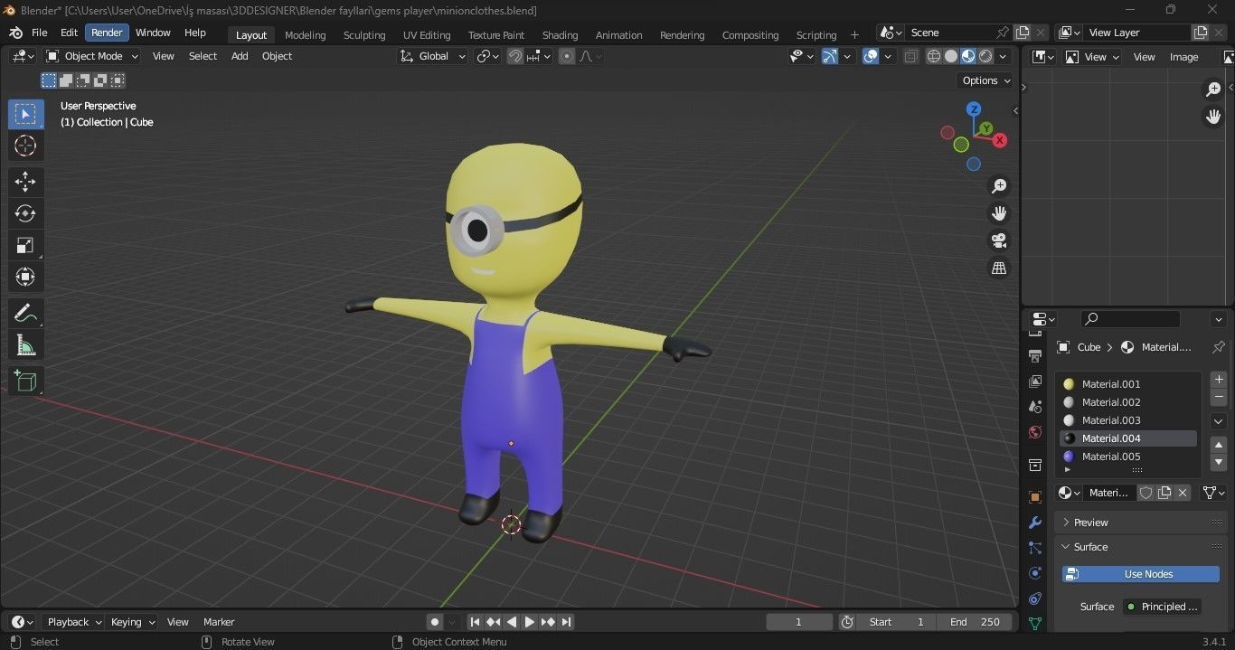Open Keying dropdown in timeline

tap(132, 622)
